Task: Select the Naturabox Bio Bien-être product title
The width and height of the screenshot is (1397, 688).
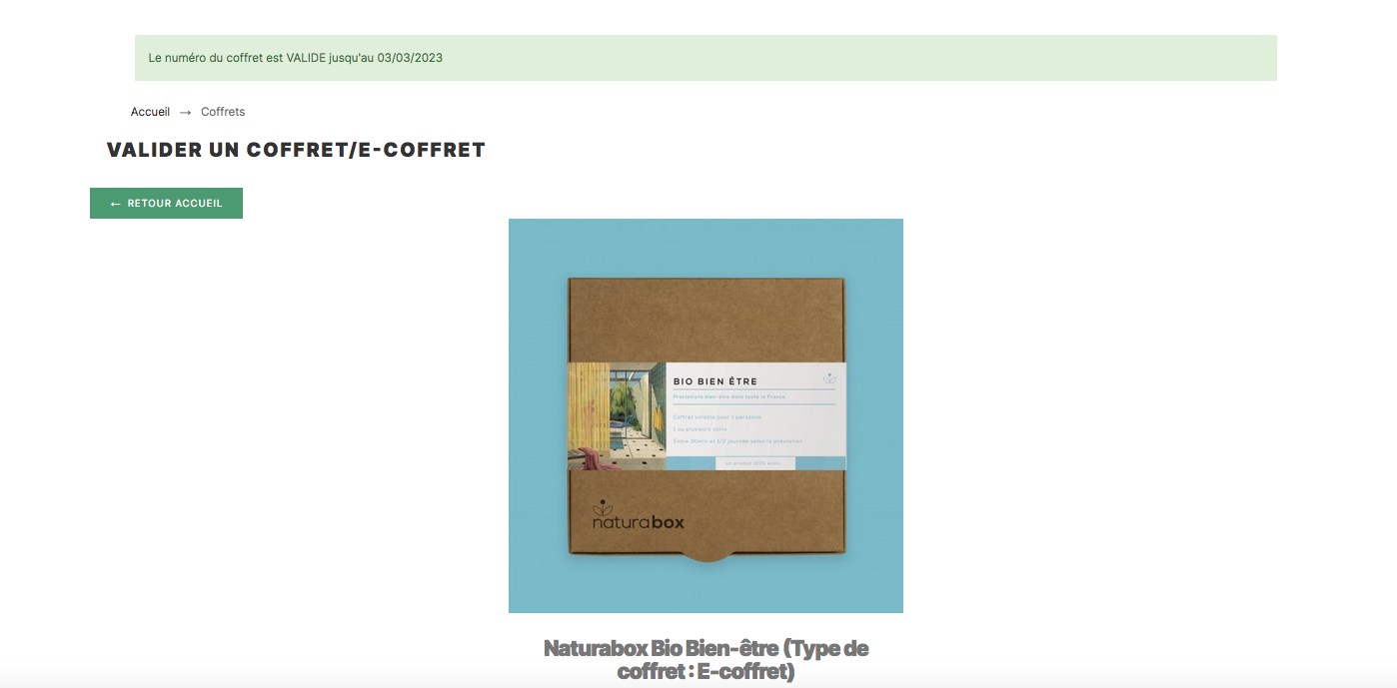Action: coord(705,660)
